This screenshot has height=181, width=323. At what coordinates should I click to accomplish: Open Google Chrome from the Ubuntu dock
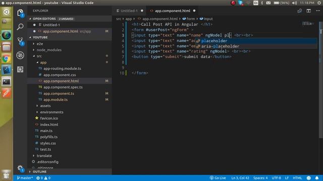pyautogui.click(x=7, y=59)
